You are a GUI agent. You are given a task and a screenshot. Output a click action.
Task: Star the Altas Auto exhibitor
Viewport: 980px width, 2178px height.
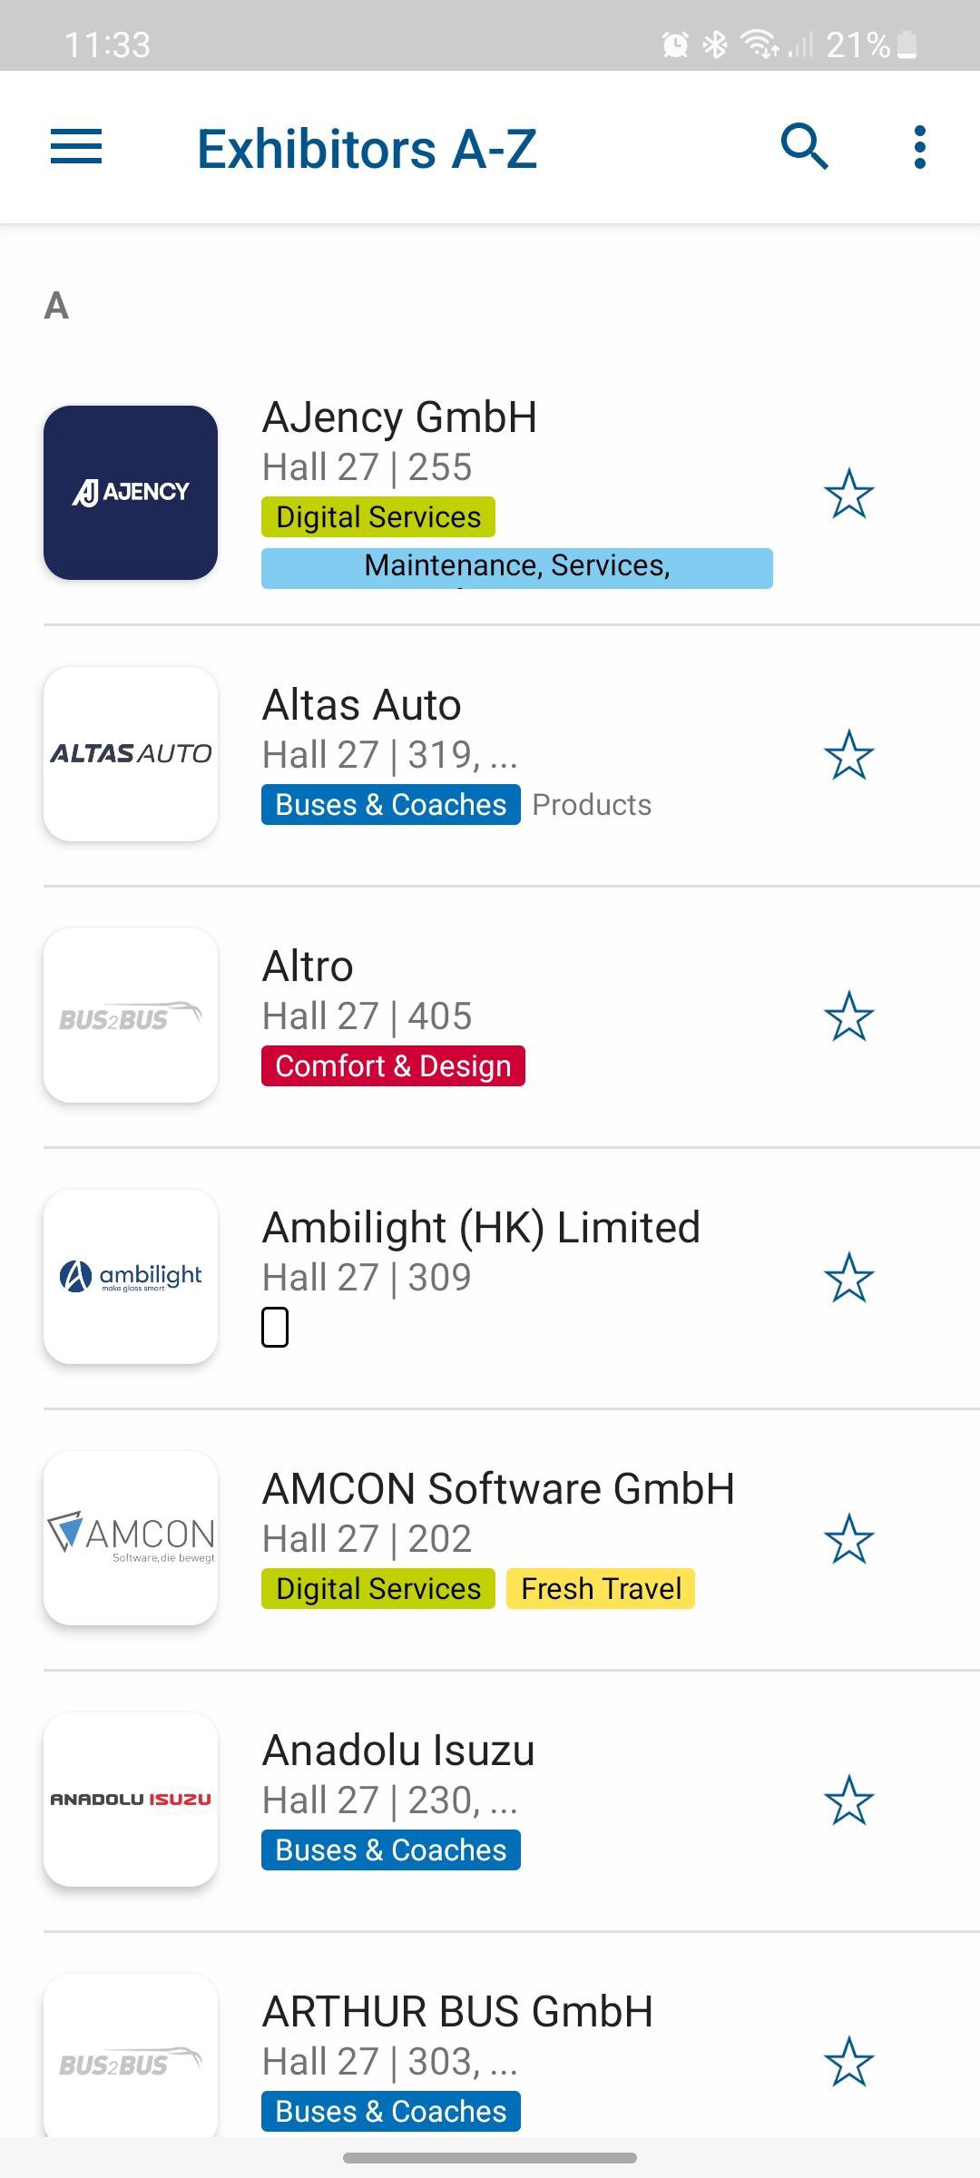[848, 755]
